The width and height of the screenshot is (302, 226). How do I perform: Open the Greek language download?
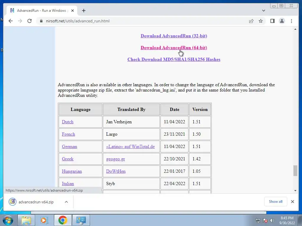[68, 159]
